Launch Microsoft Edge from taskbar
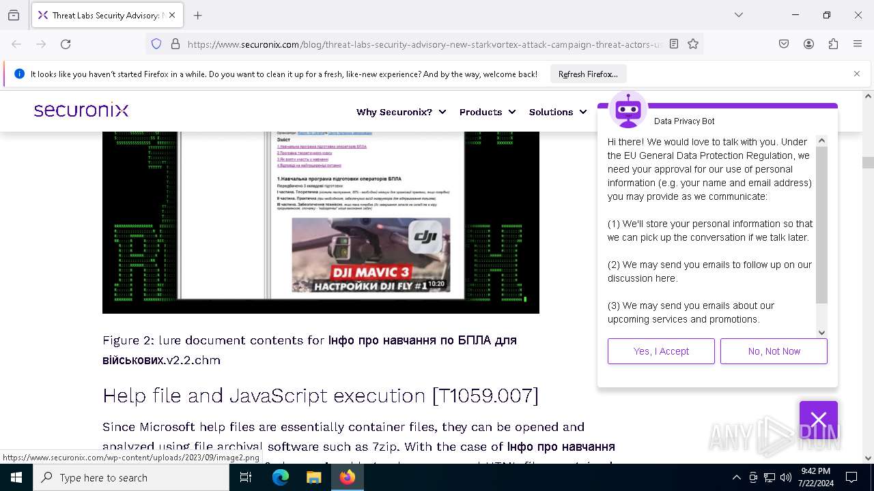 pos(281,477)
